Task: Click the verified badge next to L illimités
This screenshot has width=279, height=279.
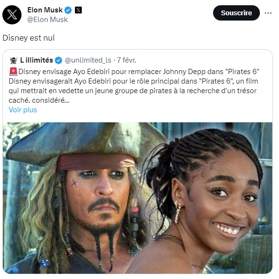Action: tap(58, 60)
